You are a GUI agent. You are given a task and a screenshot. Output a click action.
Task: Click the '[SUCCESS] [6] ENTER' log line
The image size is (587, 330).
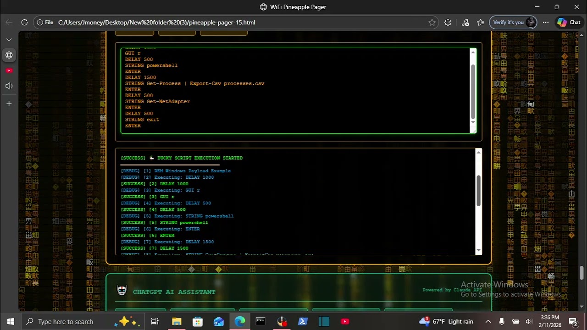coord(147,235)
